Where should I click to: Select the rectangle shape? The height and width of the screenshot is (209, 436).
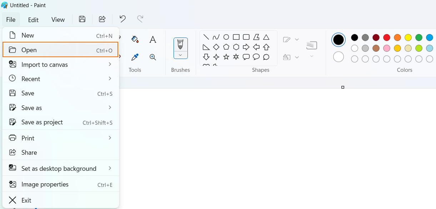point(236,37)
